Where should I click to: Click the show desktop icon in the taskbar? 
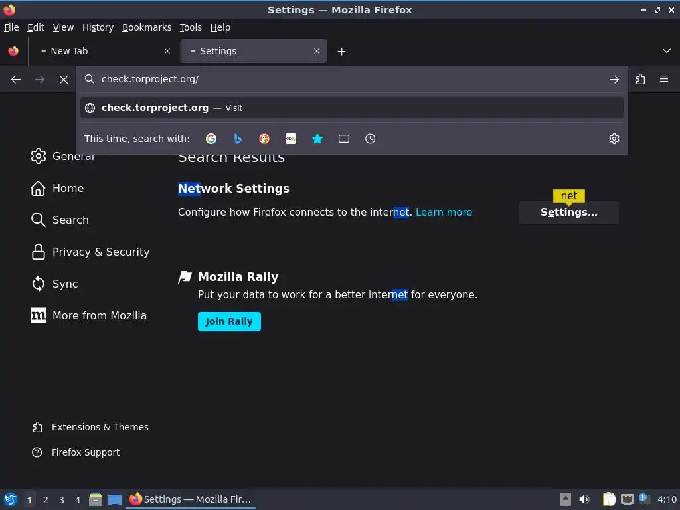114,499
